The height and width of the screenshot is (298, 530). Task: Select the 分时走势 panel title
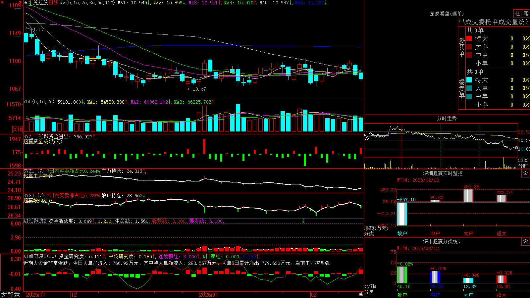tap(447, 118)
